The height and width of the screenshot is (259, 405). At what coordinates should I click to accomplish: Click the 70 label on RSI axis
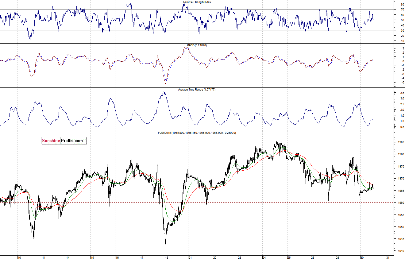(x=402, y=10)
